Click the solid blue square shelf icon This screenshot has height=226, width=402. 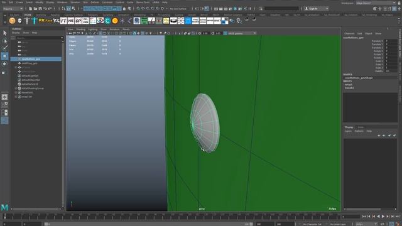click(x=188, y=21)
